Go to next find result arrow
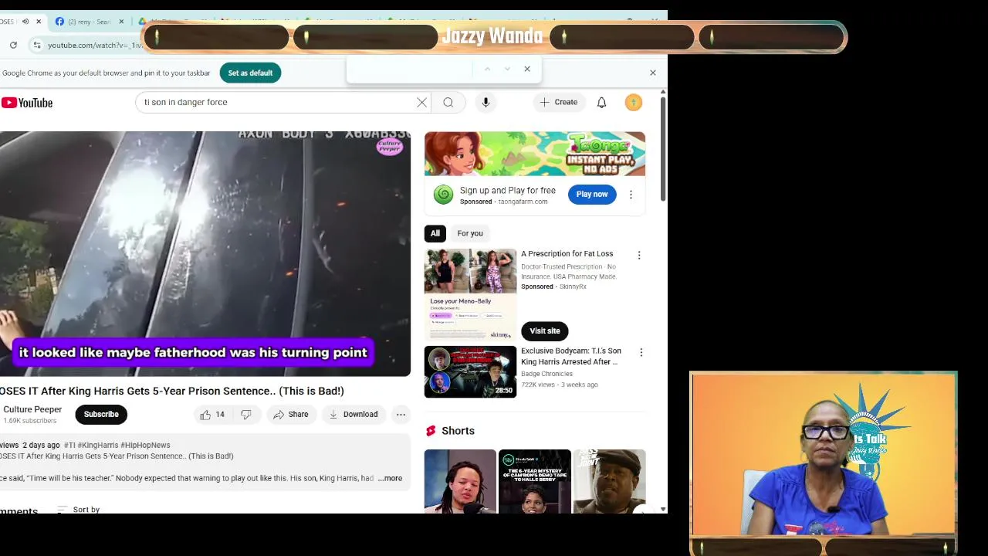The image size is (988, 556). point(507,69)
